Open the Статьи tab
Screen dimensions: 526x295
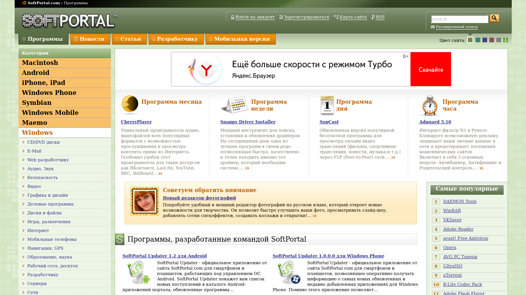(129, 39)
